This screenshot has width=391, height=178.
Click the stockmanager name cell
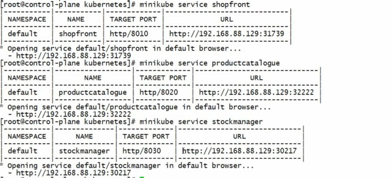point(84,151)
